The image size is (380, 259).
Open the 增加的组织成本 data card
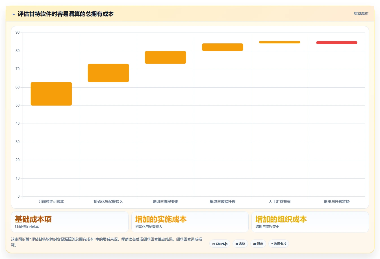[310, 222]
